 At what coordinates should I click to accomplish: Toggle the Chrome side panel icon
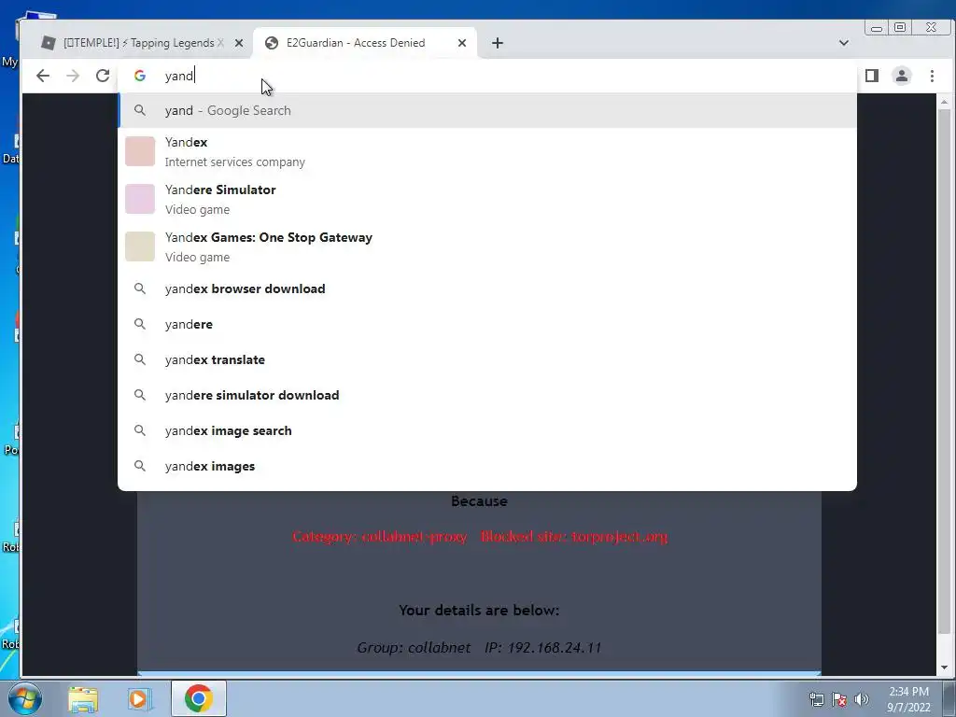(872, 76)
